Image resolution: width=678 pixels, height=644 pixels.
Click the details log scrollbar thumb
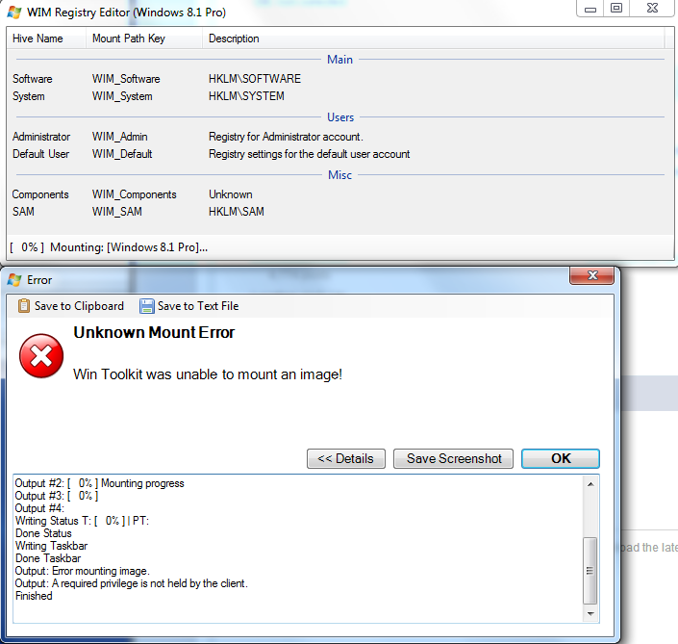pos(590,571)
